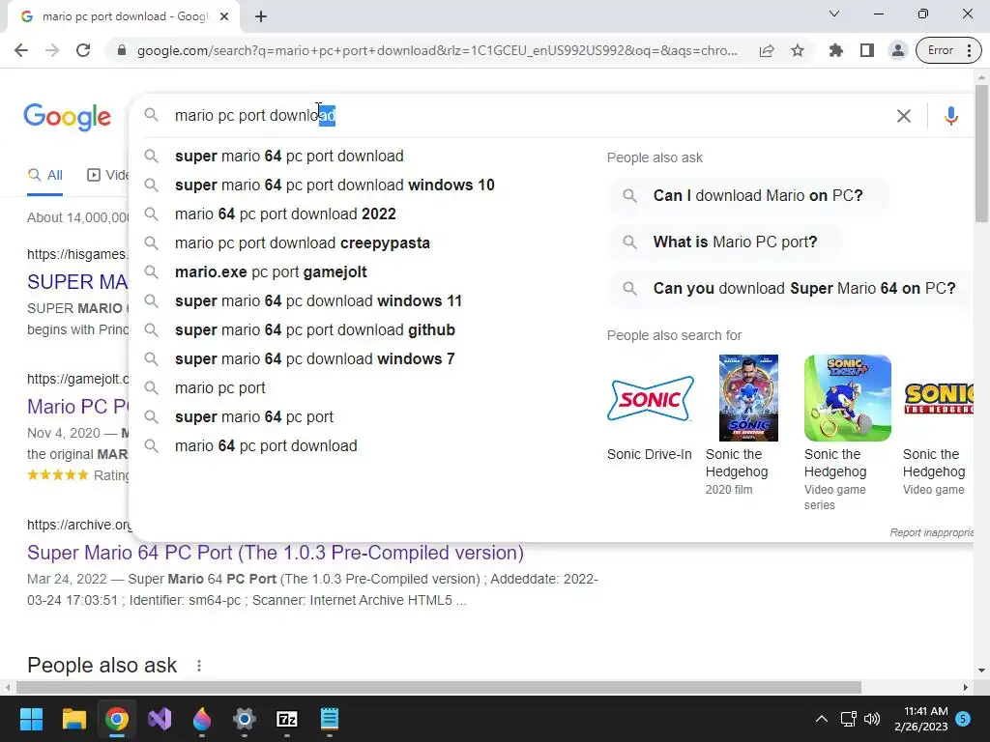990x742 pixels.
Task: Open the Extensions puzzle icon
Action: [x=836, y=50]
